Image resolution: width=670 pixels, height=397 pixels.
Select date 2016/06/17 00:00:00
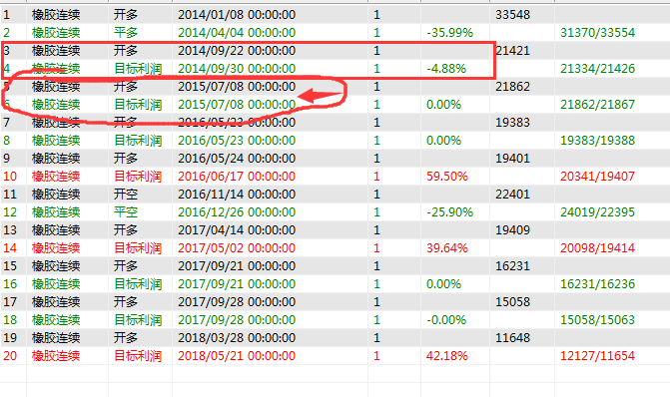point(237,177)
